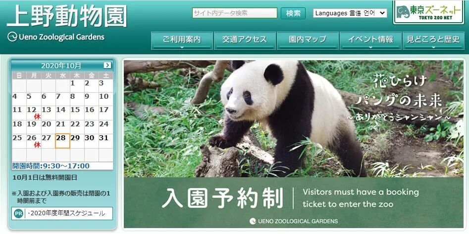469x234 pixels.
Task: Click the green PR badge icon
Action: pos(18,213)
